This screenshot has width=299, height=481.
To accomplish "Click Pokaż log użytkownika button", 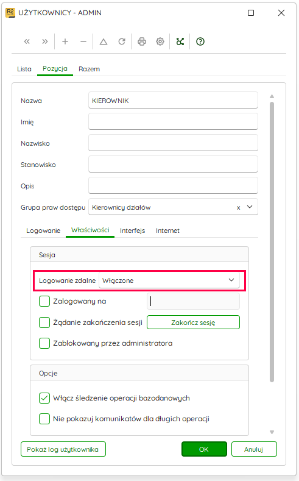I will point(63,449).
